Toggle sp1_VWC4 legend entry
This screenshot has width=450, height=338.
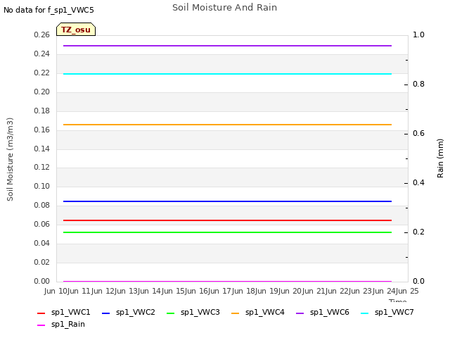coord(258,313)
